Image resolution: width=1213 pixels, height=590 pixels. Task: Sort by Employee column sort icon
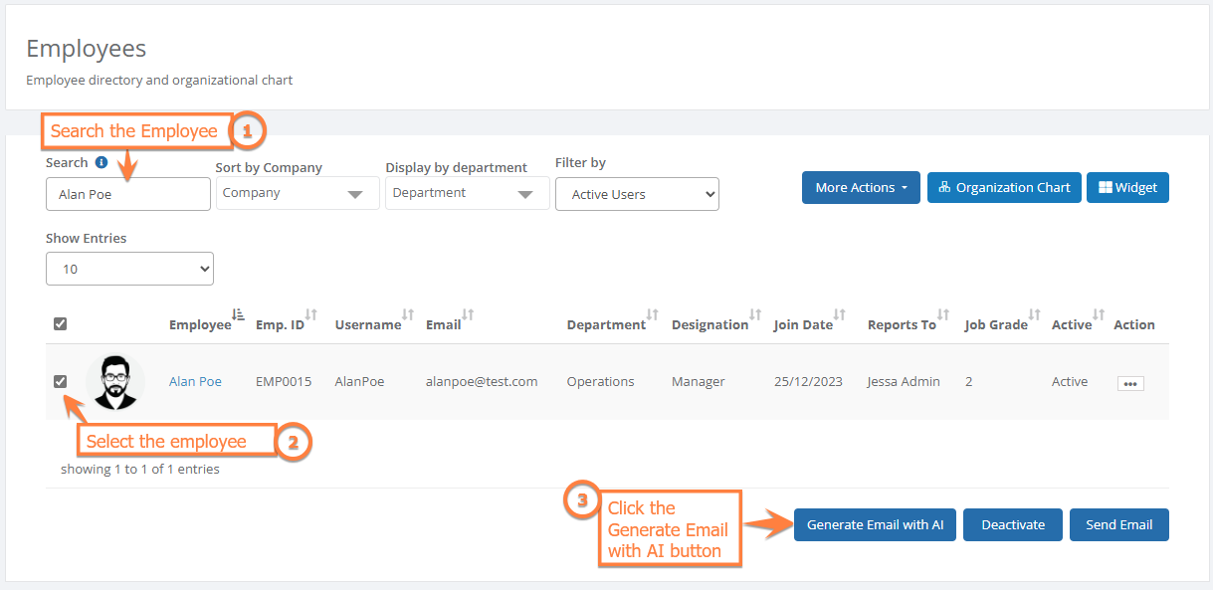[x=238, y=314]
